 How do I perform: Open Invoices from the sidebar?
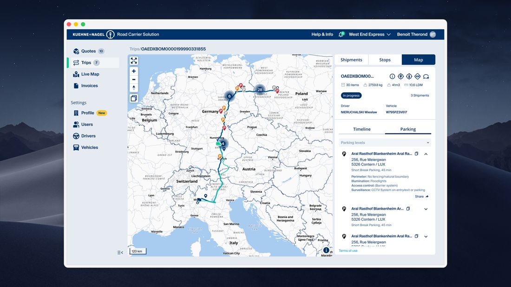coord(85,86)
